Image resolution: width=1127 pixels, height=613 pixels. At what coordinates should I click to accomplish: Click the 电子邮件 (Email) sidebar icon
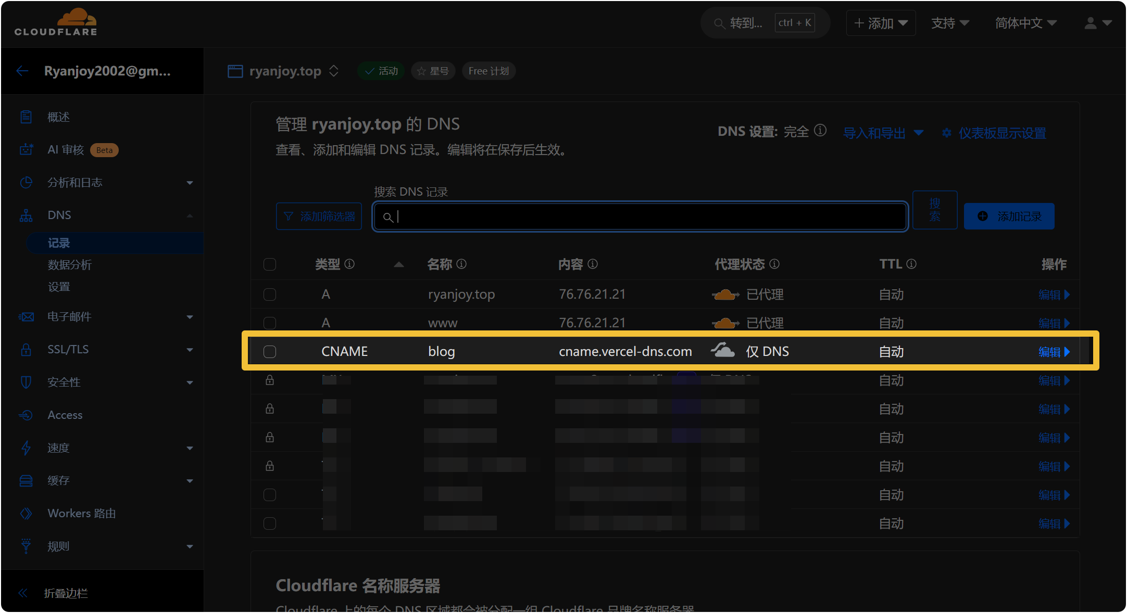pyautogui.click(x=26, y=317)
